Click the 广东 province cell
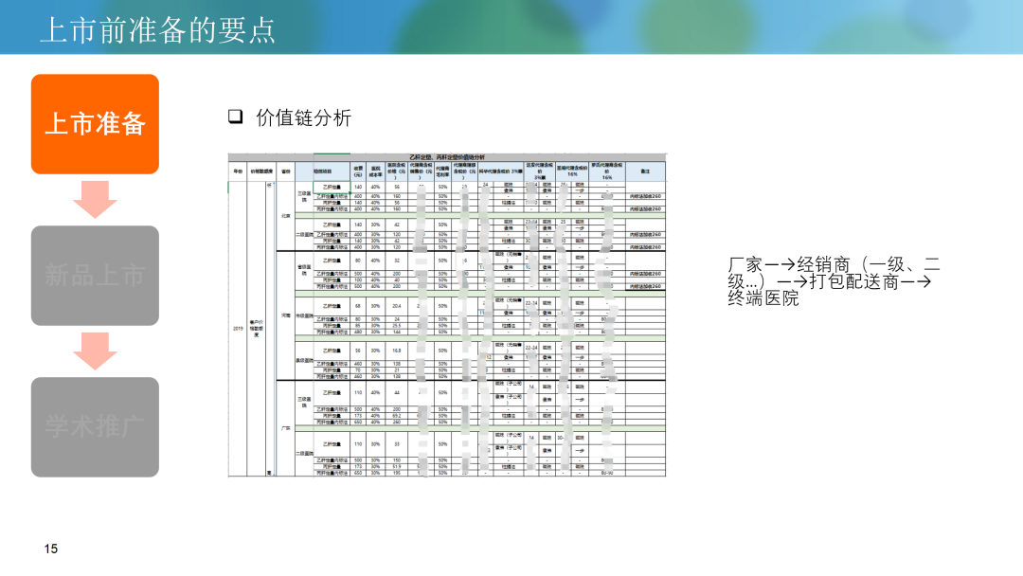 coord(285,428)
